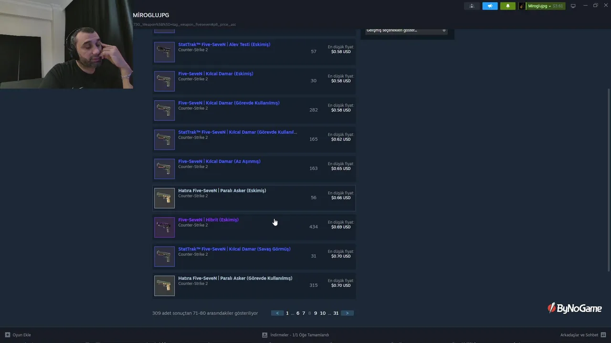The image size is (611, 343).
Task: Click the $3.61 wallet balance
Action: tap(558, 6)
